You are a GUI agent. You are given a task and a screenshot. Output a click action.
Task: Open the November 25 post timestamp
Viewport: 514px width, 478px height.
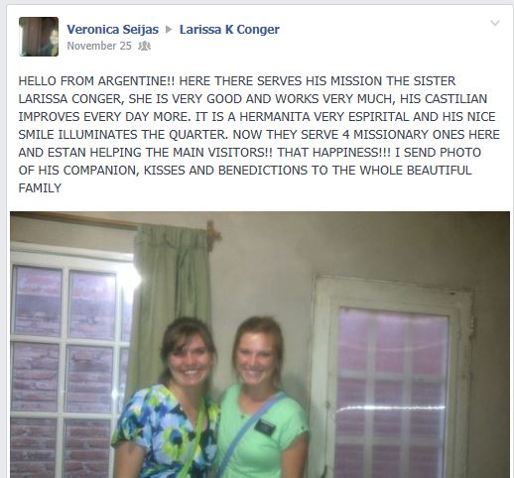(x=99, y=46)
